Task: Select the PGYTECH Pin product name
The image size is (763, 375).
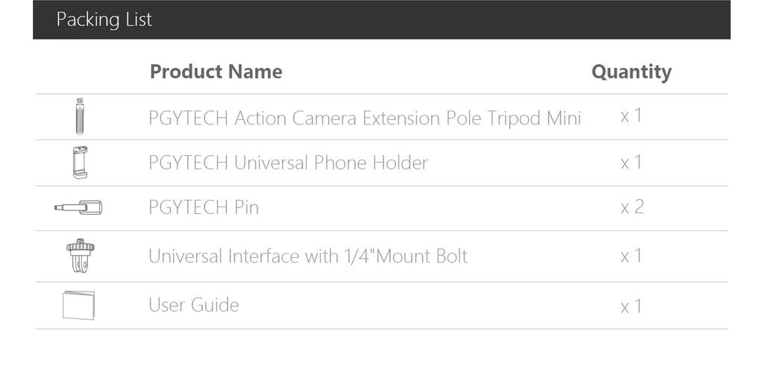Action: (x=204, y=207)
